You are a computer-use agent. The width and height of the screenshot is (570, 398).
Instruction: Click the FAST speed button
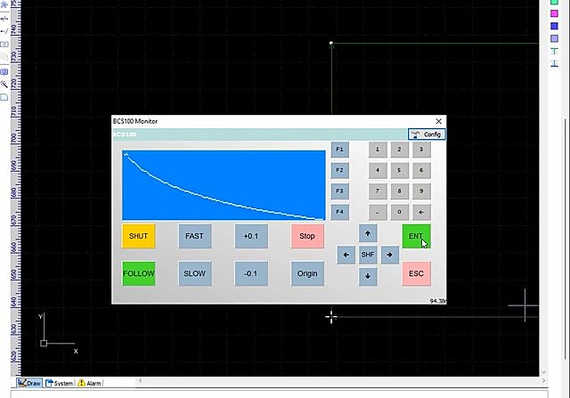(195, 236)
